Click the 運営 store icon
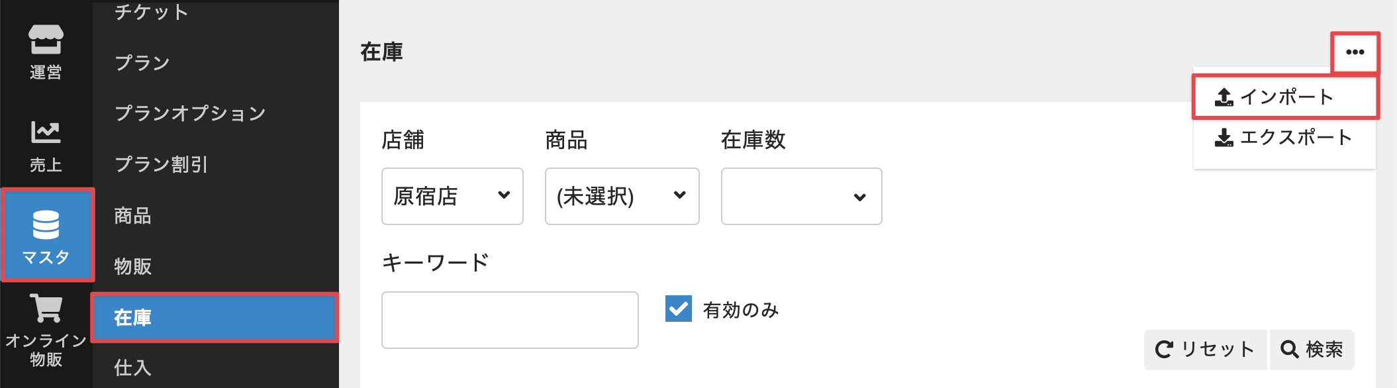 click(x=46, y=40)
